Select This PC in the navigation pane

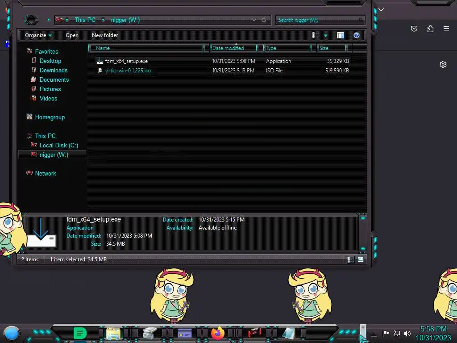(x=45, y=136)
